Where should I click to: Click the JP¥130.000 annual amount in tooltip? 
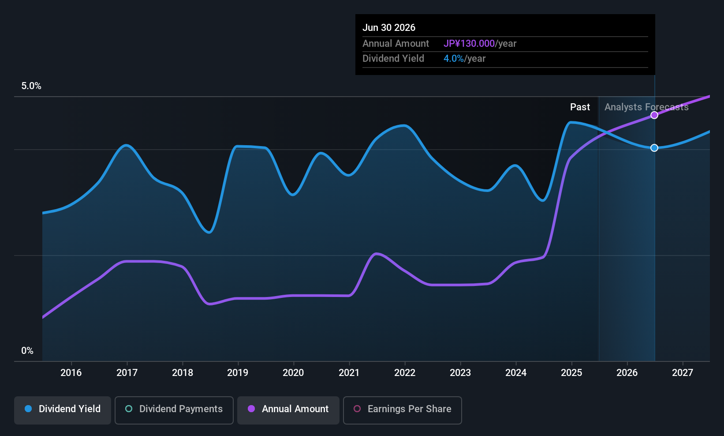pos(469,43)
